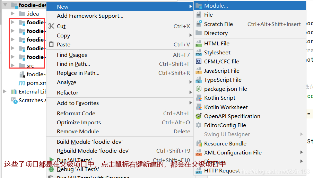Expand the External Libraries node

pyautogui.click(x=5, y=91)
